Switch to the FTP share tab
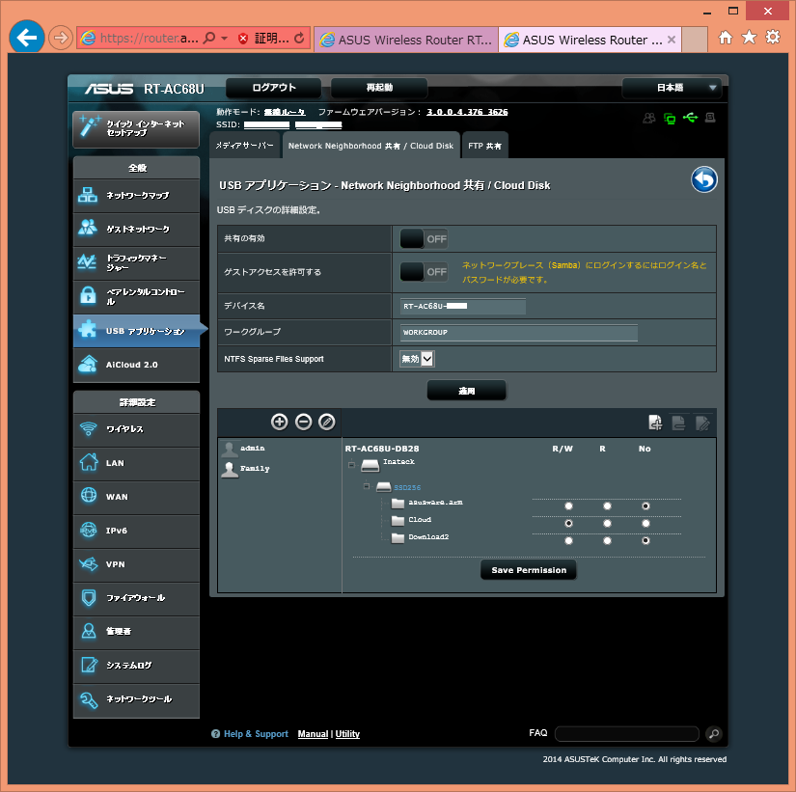 (x=484, y=146)
